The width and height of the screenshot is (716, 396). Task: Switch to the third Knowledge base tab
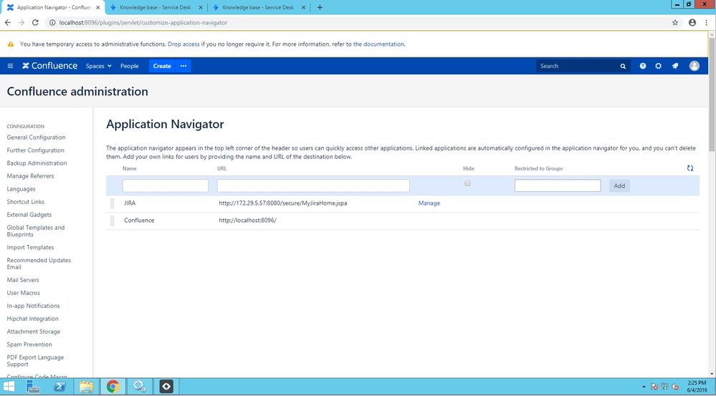[258, 7]
